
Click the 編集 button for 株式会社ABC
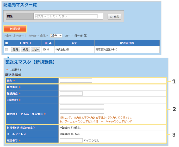coord(25,50)
